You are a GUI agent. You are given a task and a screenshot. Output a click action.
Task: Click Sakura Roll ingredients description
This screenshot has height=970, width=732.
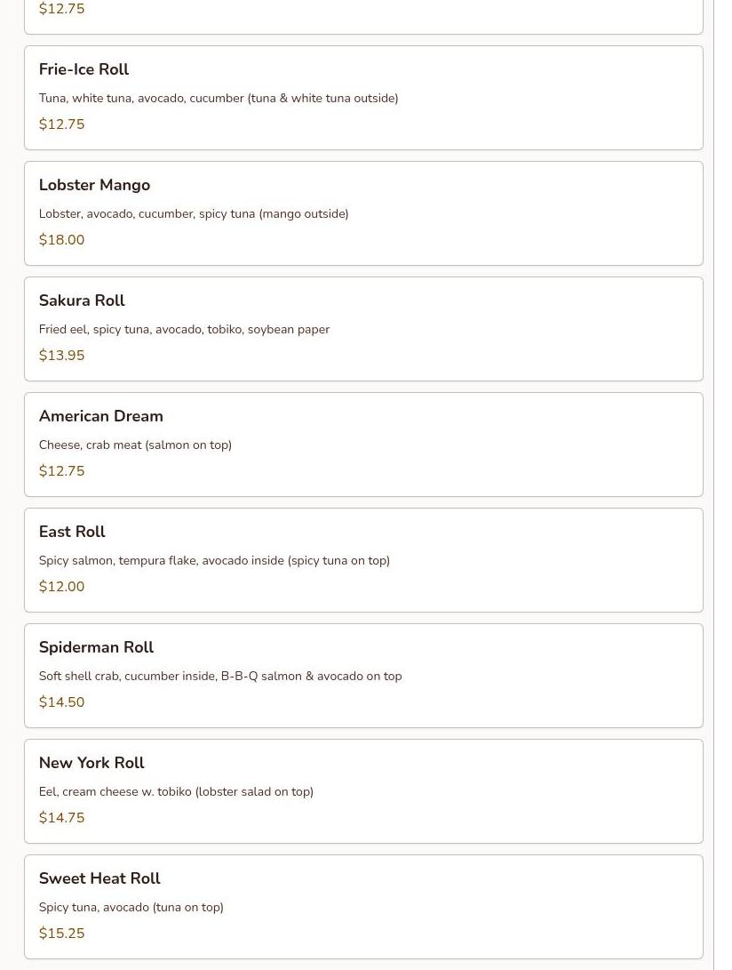[184, 329]
